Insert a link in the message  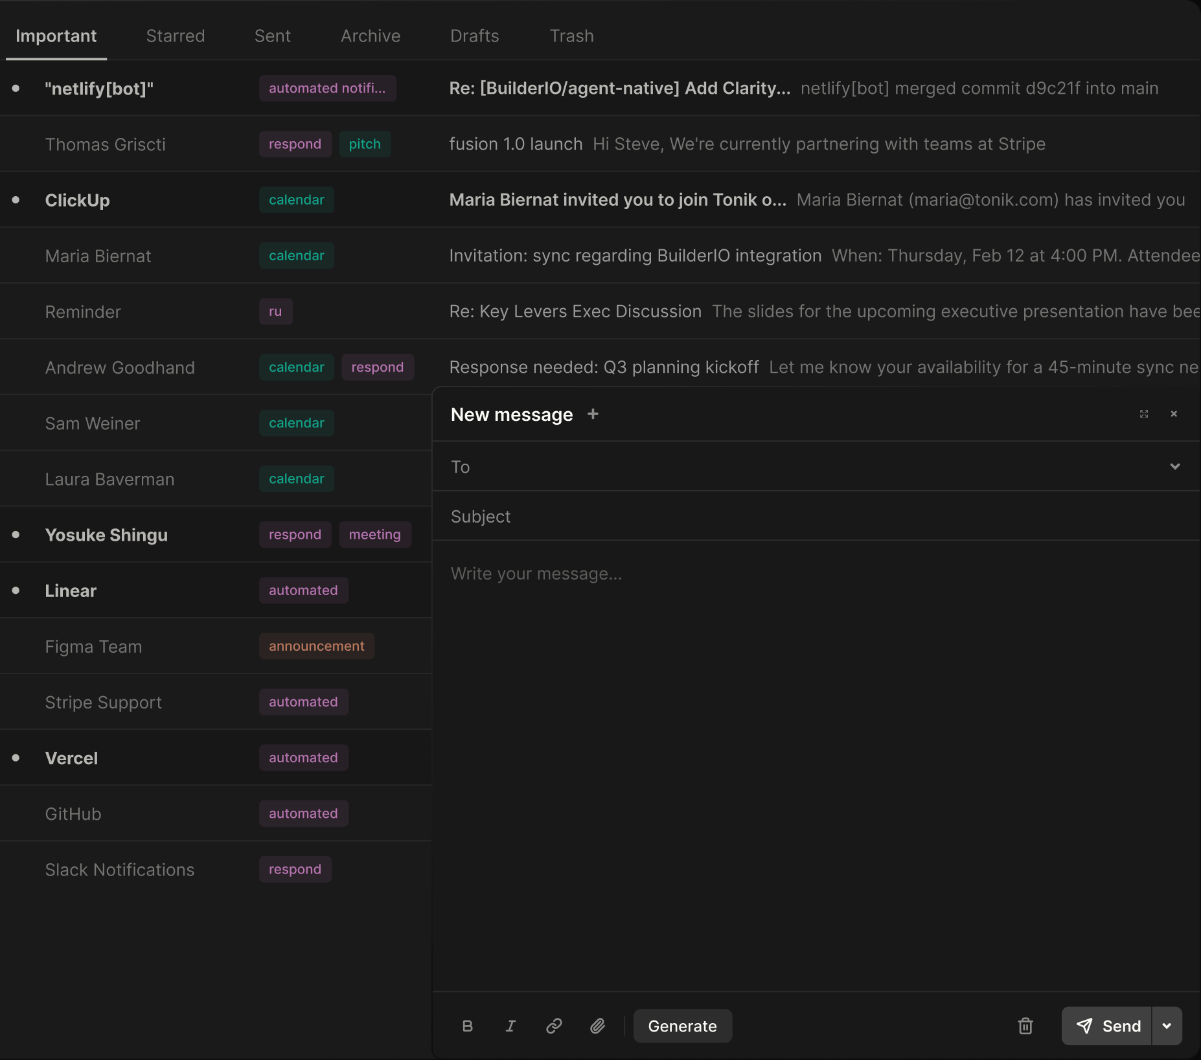click(554, 1026)
